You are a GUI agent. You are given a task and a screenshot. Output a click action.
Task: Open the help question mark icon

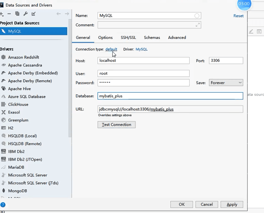tap(3, 205)
